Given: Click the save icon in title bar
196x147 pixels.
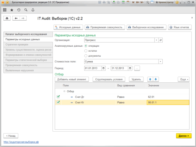Looking at the screenshot, I should [x=100, y=2].
